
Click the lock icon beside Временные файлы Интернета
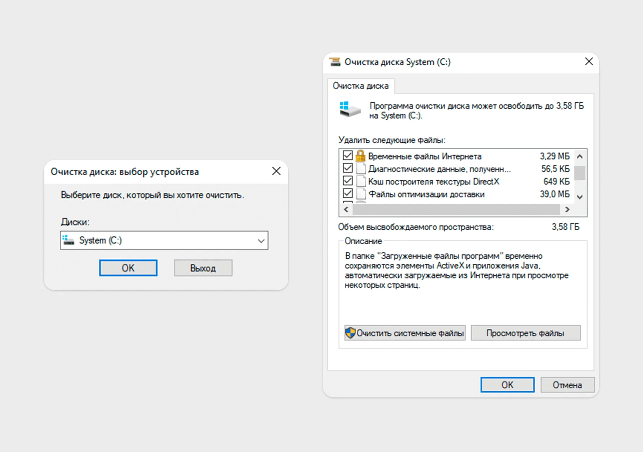click(360, 156)
